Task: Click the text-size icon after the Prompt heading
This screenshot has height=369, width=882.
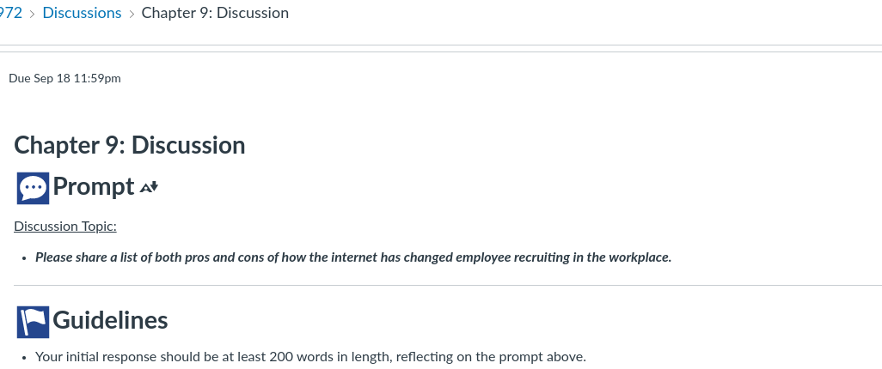Action: click(x=149, y=187)
